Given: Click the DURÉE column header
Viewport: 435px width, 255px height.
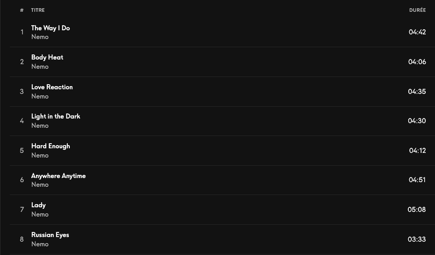Looking at the screenshot, I should coord(417,10).
